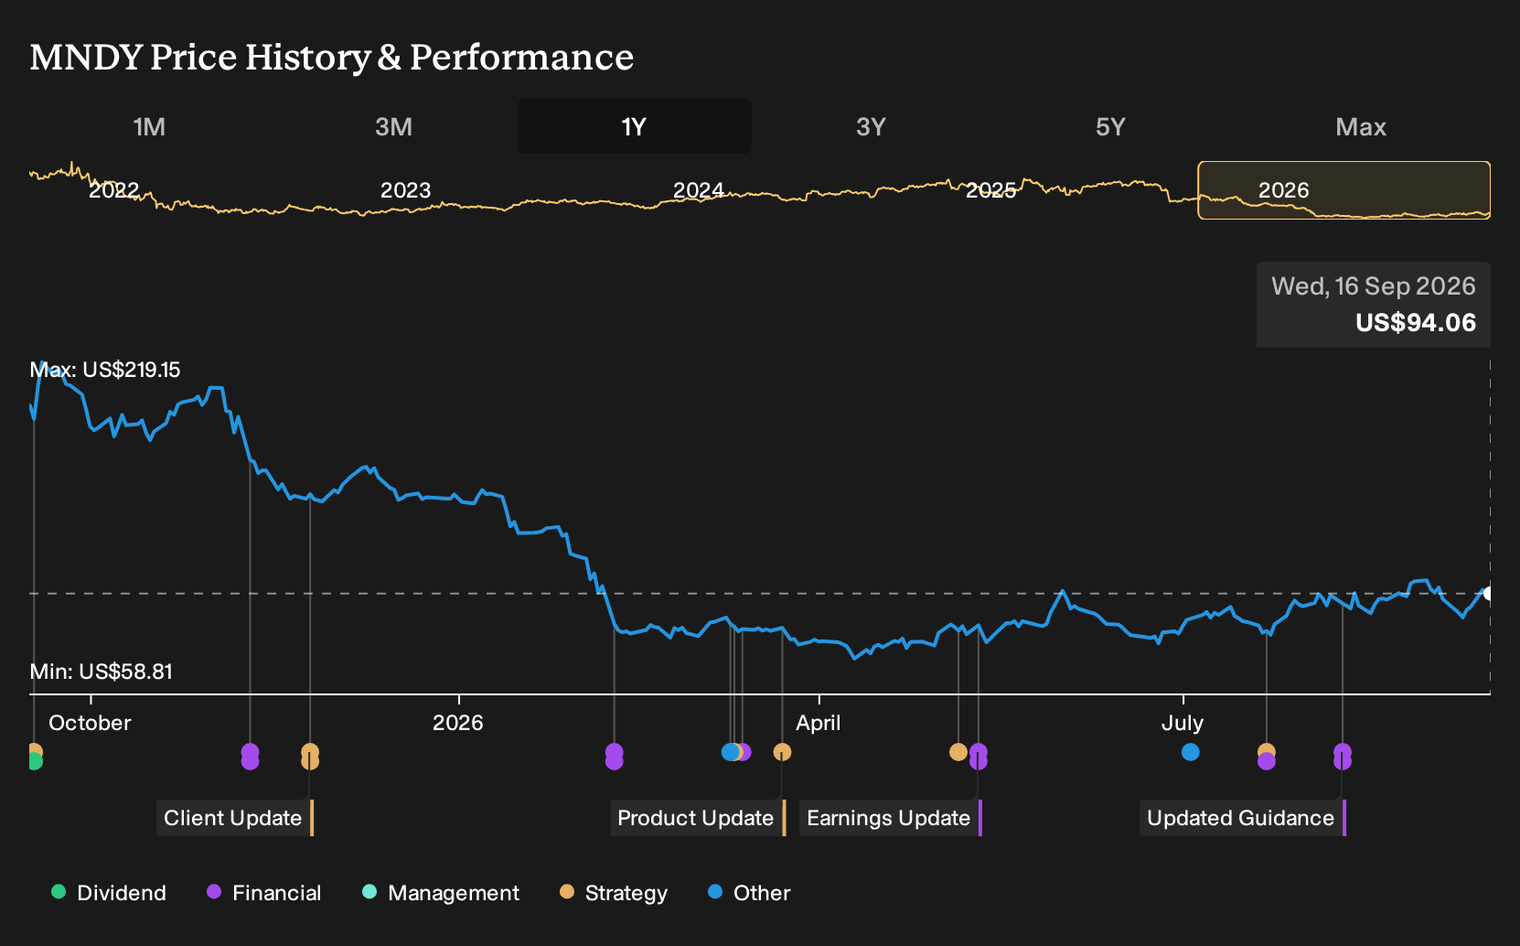Screen dimensions: 1520x946
Task: Click the orange strategy marker above Product Update
Action: point(782,752)
